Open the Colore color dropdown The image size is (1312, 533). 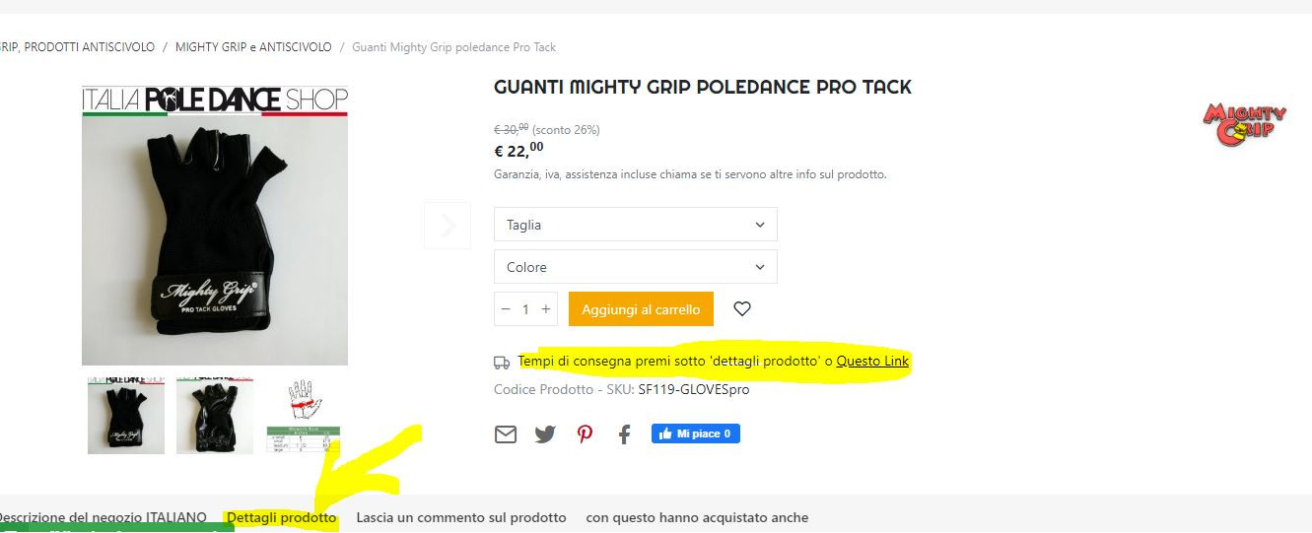[636, 267]
